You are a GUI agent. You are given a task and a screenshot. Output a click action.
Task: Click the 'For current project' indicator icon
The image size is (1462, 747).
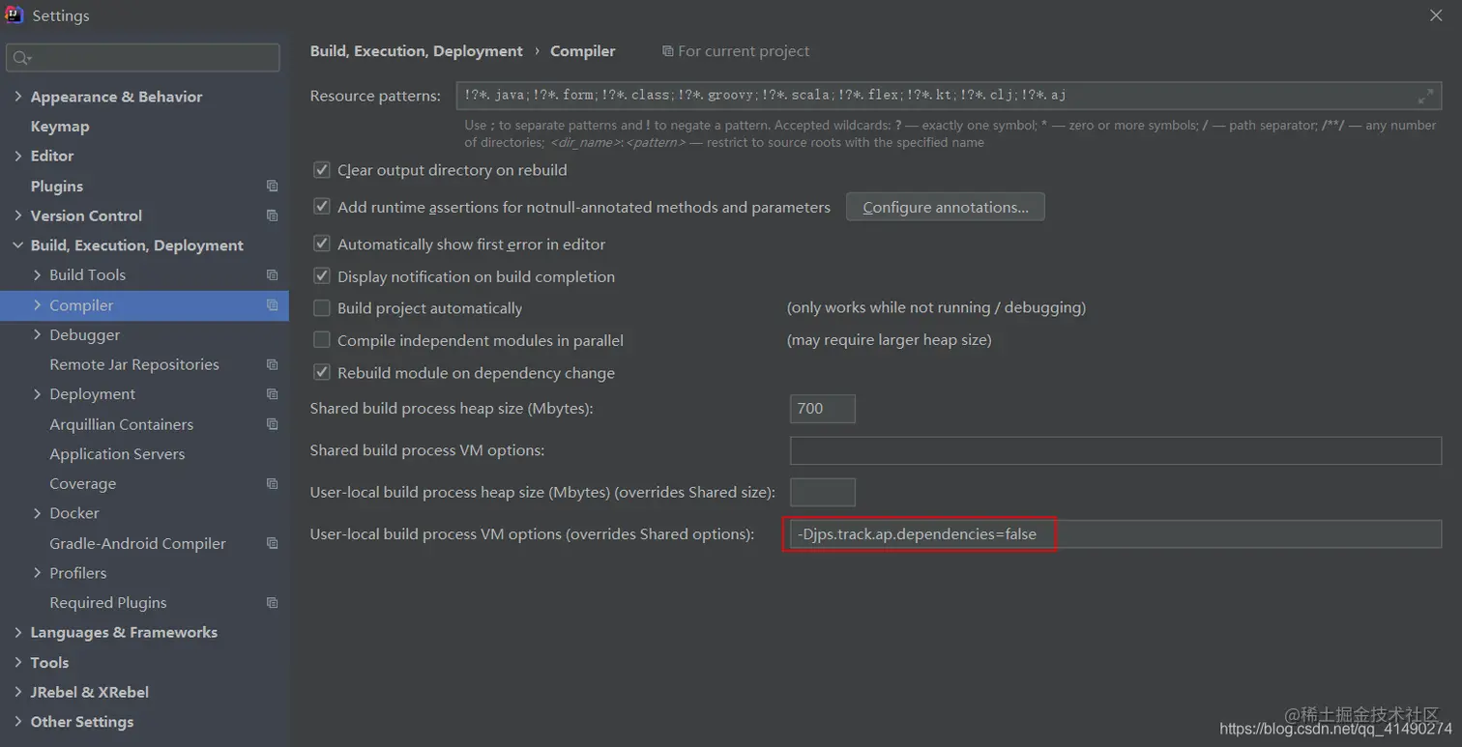point(667,51)
